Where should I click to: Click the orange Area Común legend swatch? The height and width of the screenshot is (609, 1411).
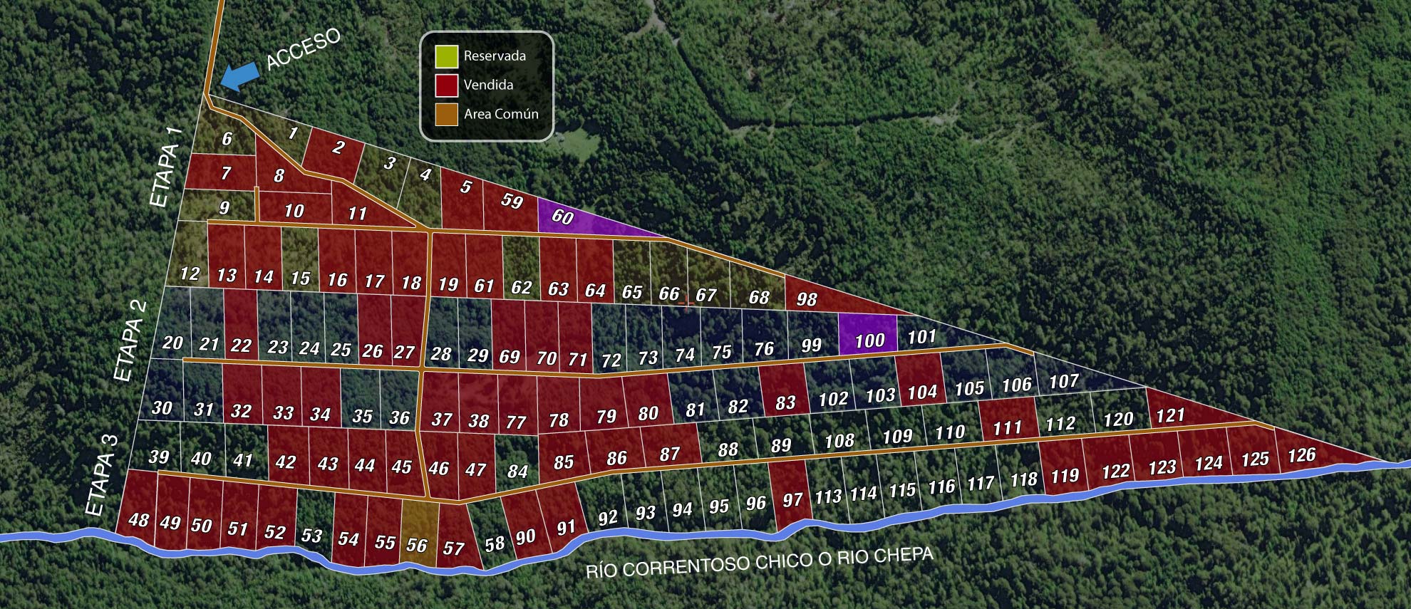click(x=447, y=114)
